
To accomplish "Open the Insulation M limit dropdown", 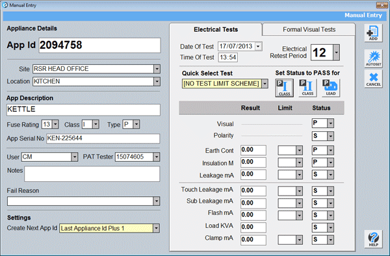I will (299, 162).
